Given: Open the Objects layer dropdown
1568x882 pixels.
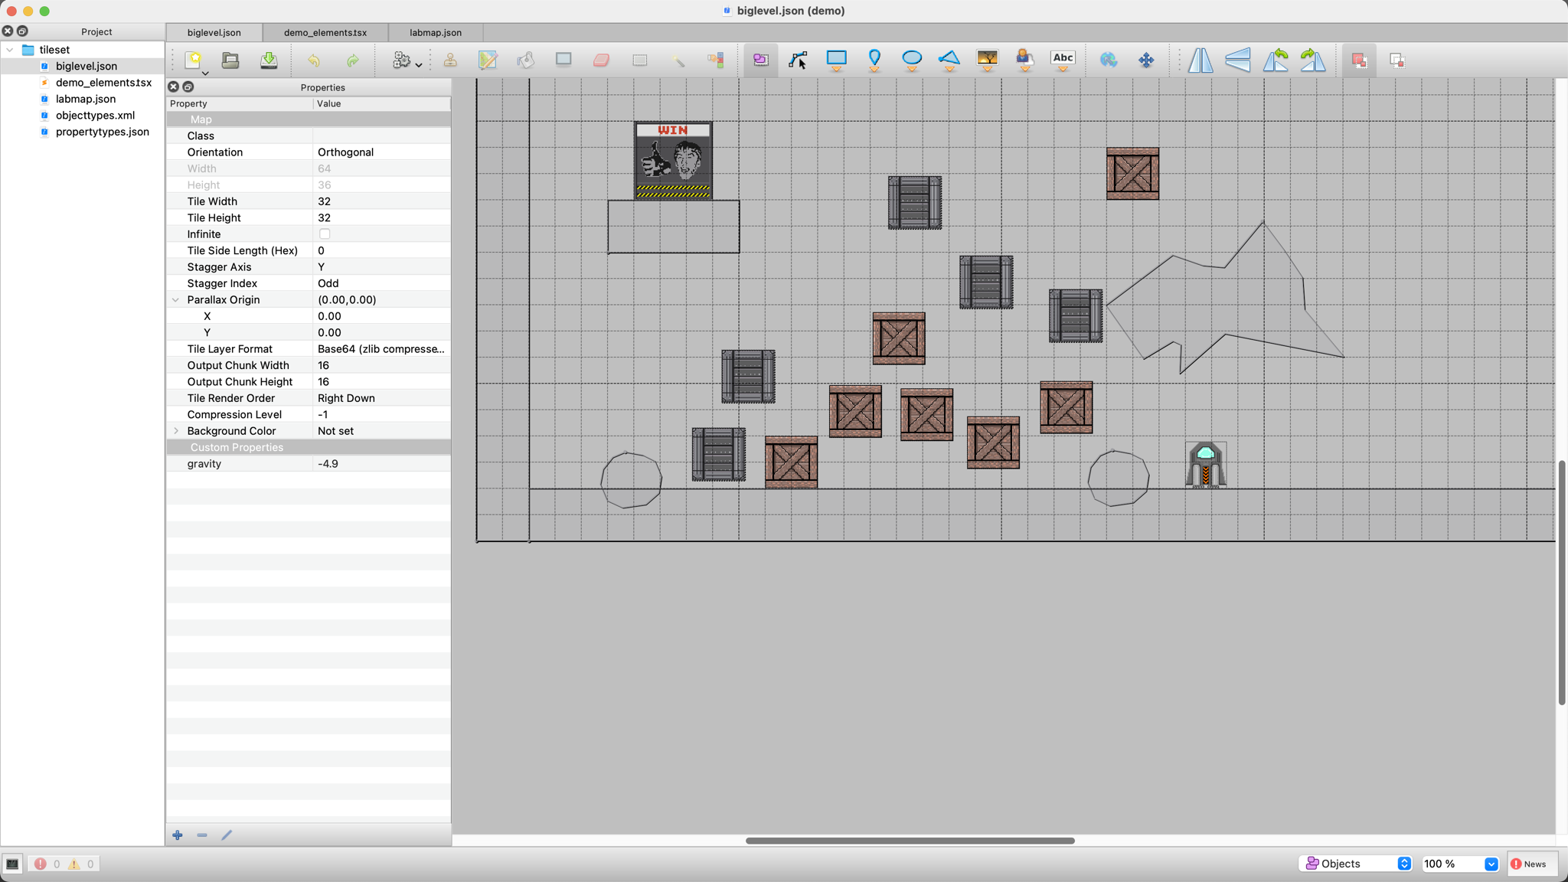Looking at the screenshot, I should point(1357,864).
